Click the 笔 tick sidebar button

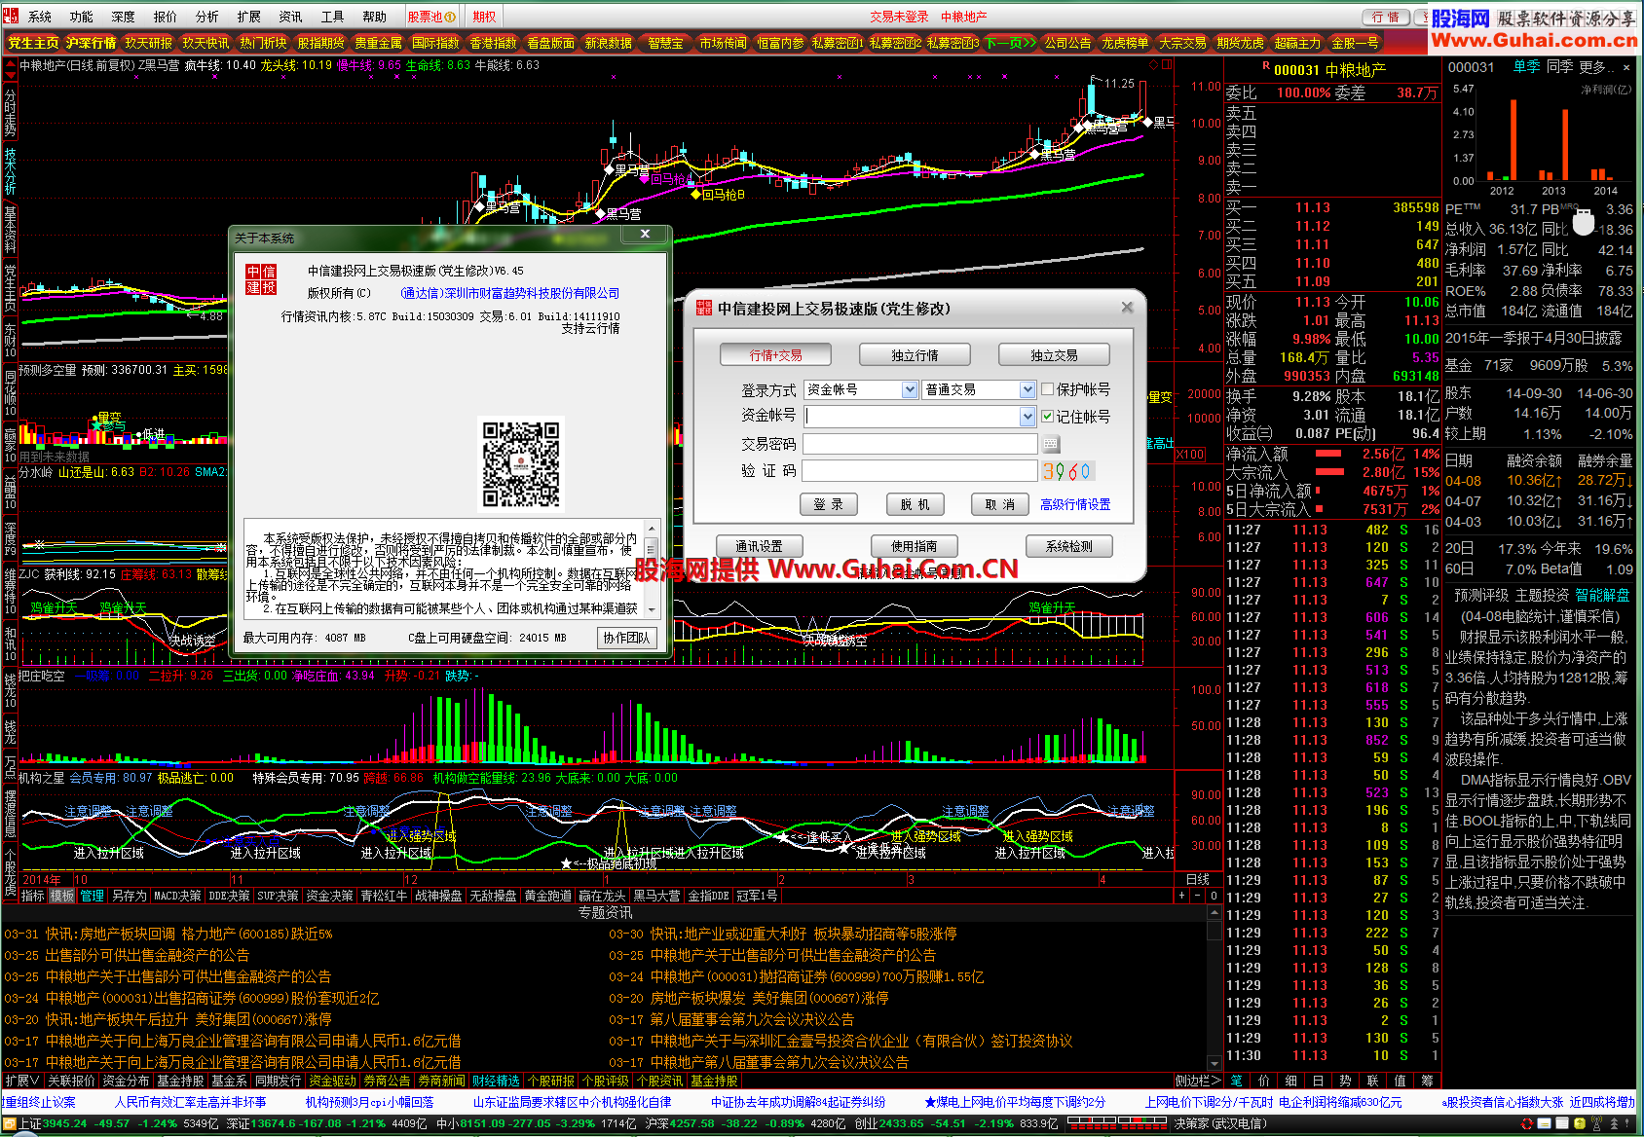coord(1237,1081)
